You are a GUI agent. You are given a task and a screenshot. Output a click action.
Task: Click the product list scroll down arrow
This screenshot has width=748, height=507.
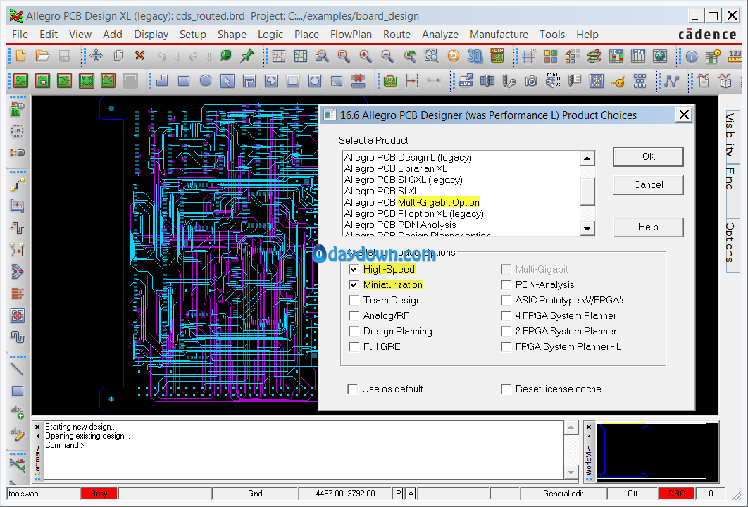pyautogui.click(x=587, y=228)
